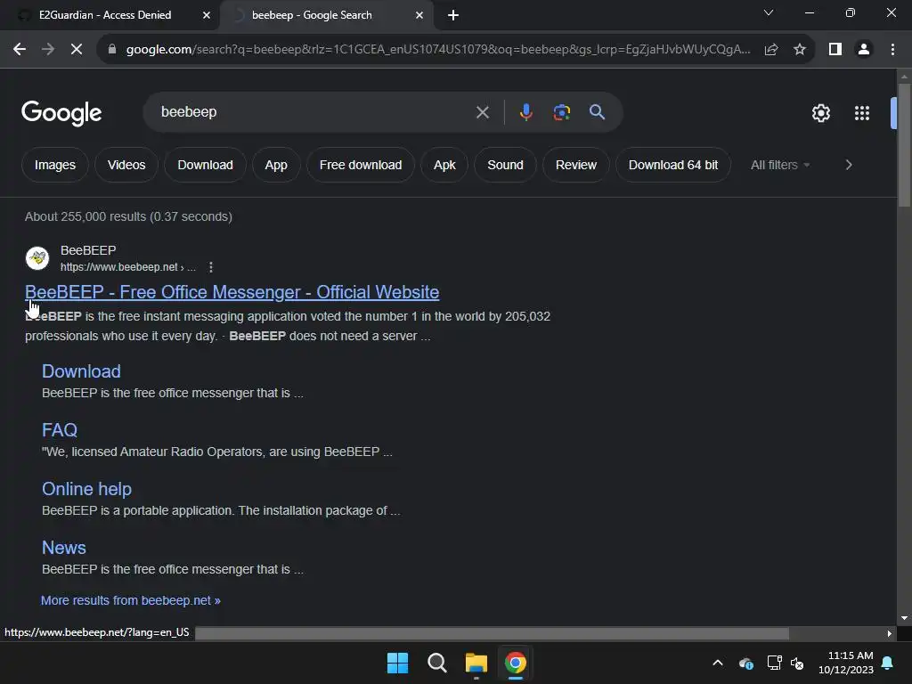Screen dimensions: 912x684
Task: Open notifications bell in taskbar
Action: coord(888,663)
